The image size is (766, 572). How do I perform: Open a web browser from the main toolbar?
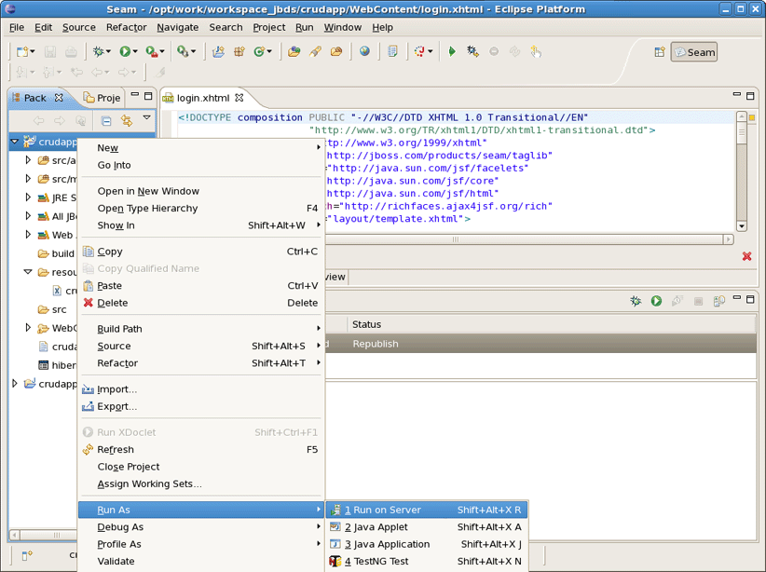(x=363, y=53)
